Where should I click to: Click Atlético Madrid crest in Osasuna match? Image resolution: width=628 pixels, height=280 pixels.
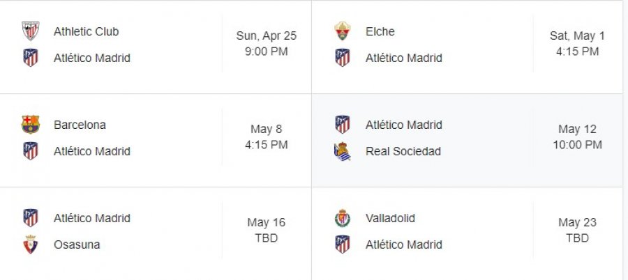pos(31,218)
